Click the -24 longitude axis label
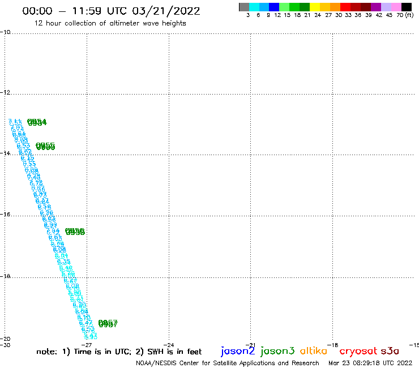This screenshot has height=368, width=419. pos(169,345)
